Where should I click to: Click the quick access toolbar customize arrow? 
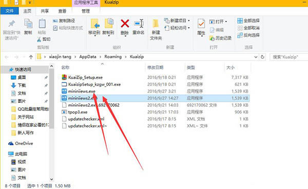30,3
